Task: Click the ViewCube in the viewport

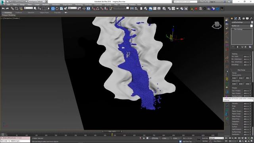Action: [217, 25]
